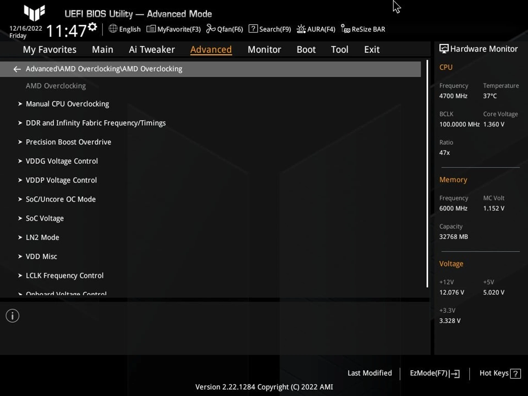
Task: Open Qfan(F6) label
Action: point(230,29)
